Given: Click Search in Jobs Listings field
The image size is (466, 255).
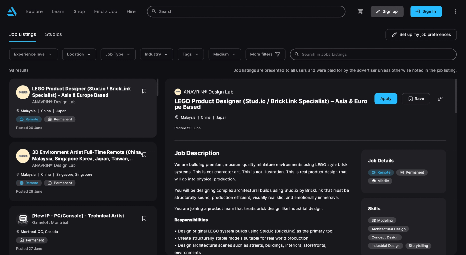Looking at the screenshot, I should pyautogui.click(x=373, y=54).
